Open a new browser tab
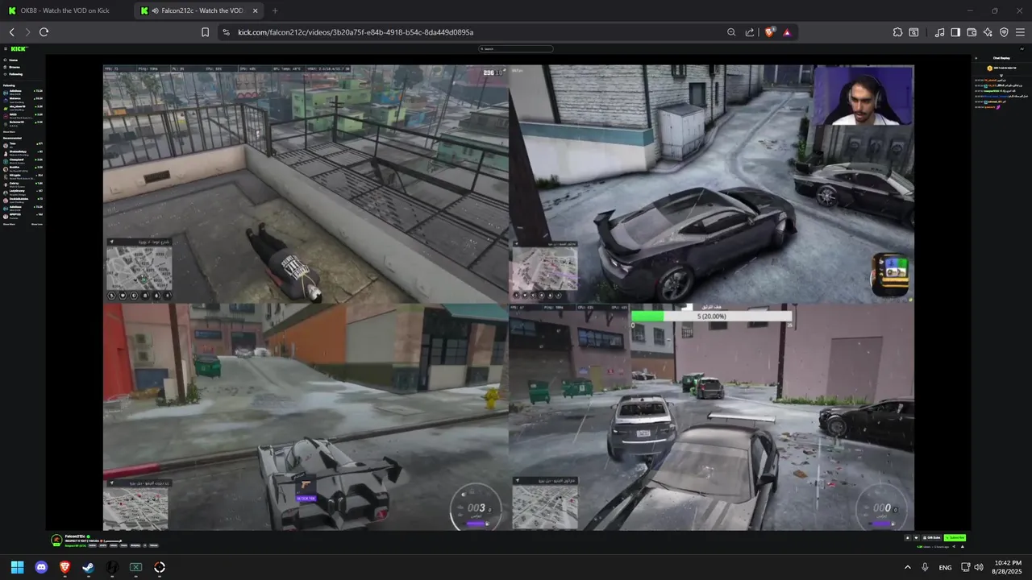Viewport: 1032px width, 580px height. (x=275, y=10)
